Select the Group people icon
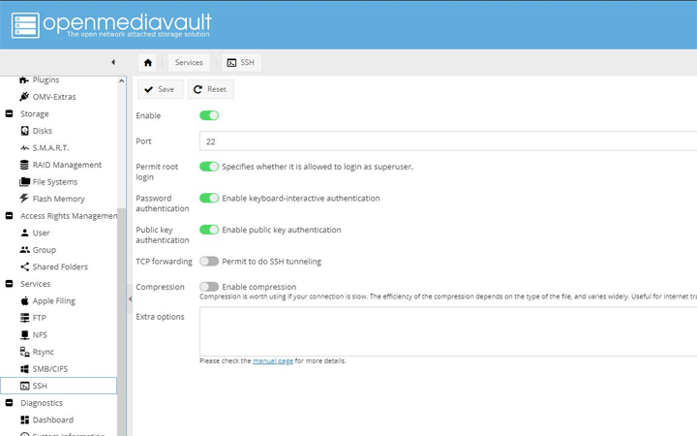The width and height of the screenshot is (697, 436). pos(25,250)
